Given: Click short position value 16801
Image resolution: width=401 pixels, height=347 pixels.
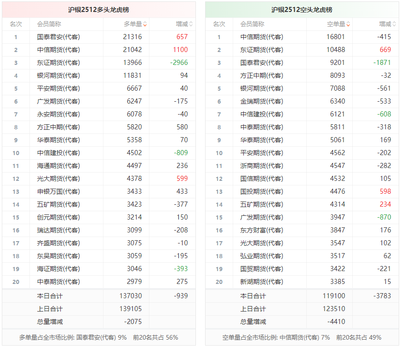Looking at the screenshot, I should [x=336, y=37].
